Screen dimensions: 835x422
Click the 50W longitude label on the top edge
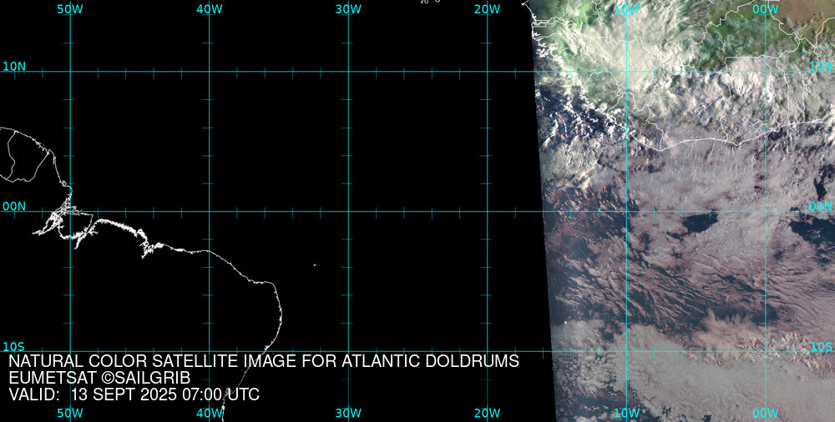(70, 9)
